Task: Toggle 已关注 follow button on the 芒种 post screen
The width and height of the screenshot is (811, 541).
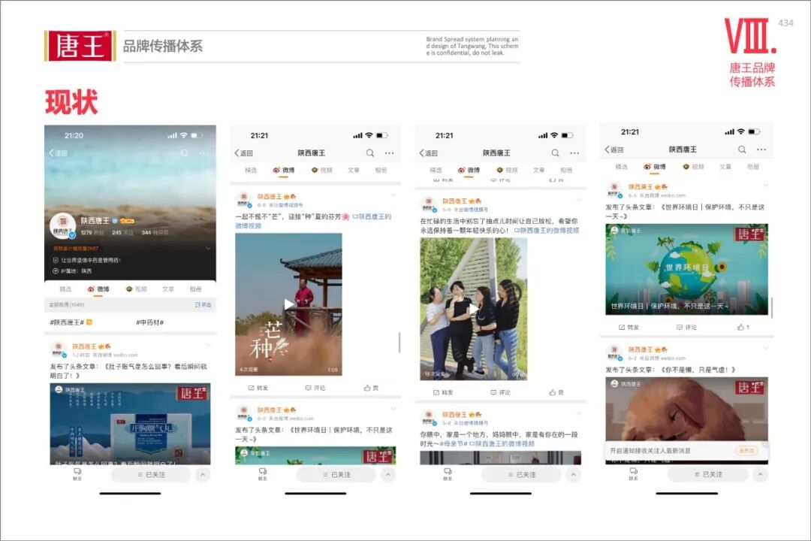Action: tap(336, 475)
